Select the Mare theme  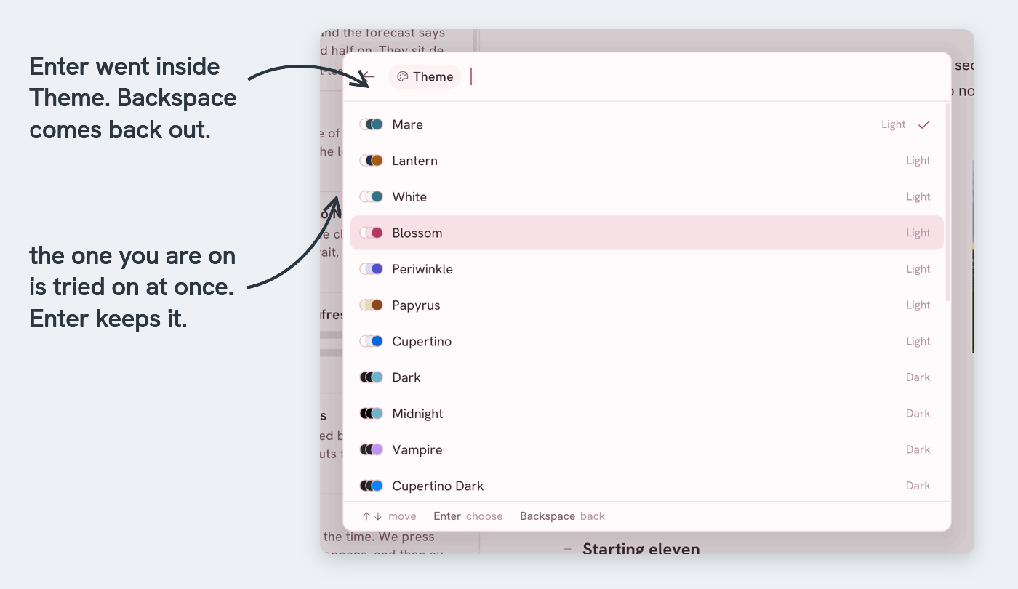(x=647, y=124)
